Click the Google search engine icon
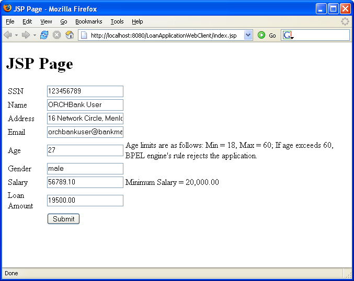Image resolution: width=354 pixels, height=281 pixels. (x=288, y=35)
